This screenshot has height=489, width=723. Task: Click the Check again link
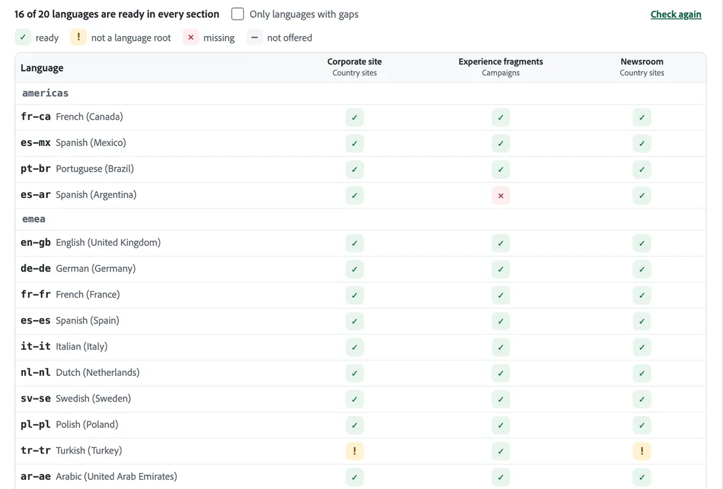[x=676, y=14]
